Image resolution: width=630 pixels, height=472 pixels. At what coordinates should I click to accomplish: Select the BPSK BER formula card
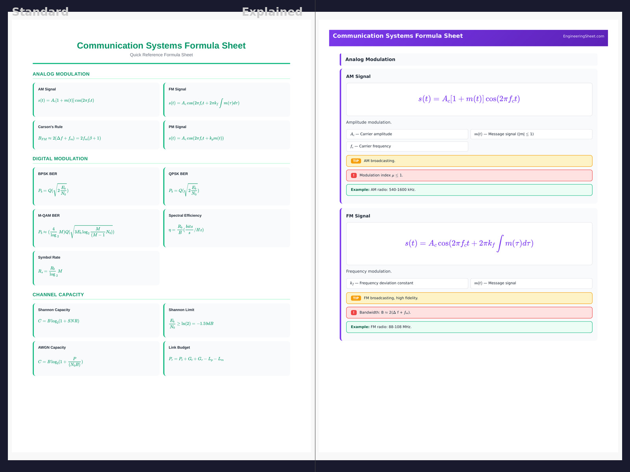96,186
